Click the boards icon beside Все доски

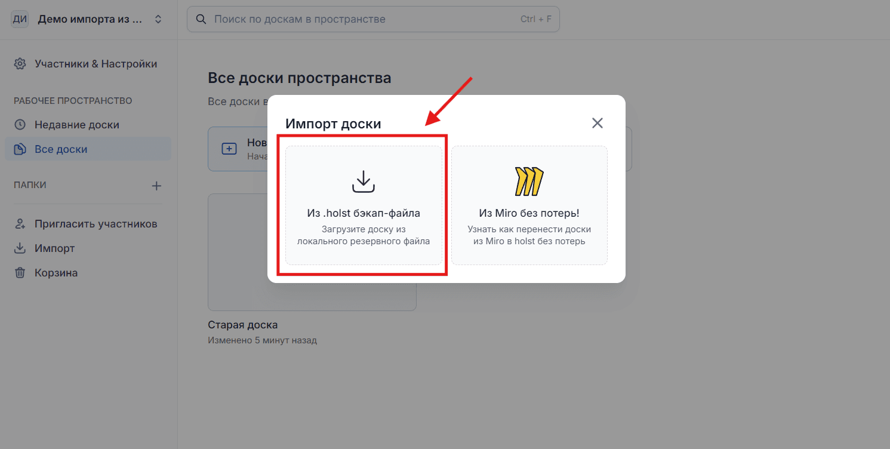tap(20, 149)
